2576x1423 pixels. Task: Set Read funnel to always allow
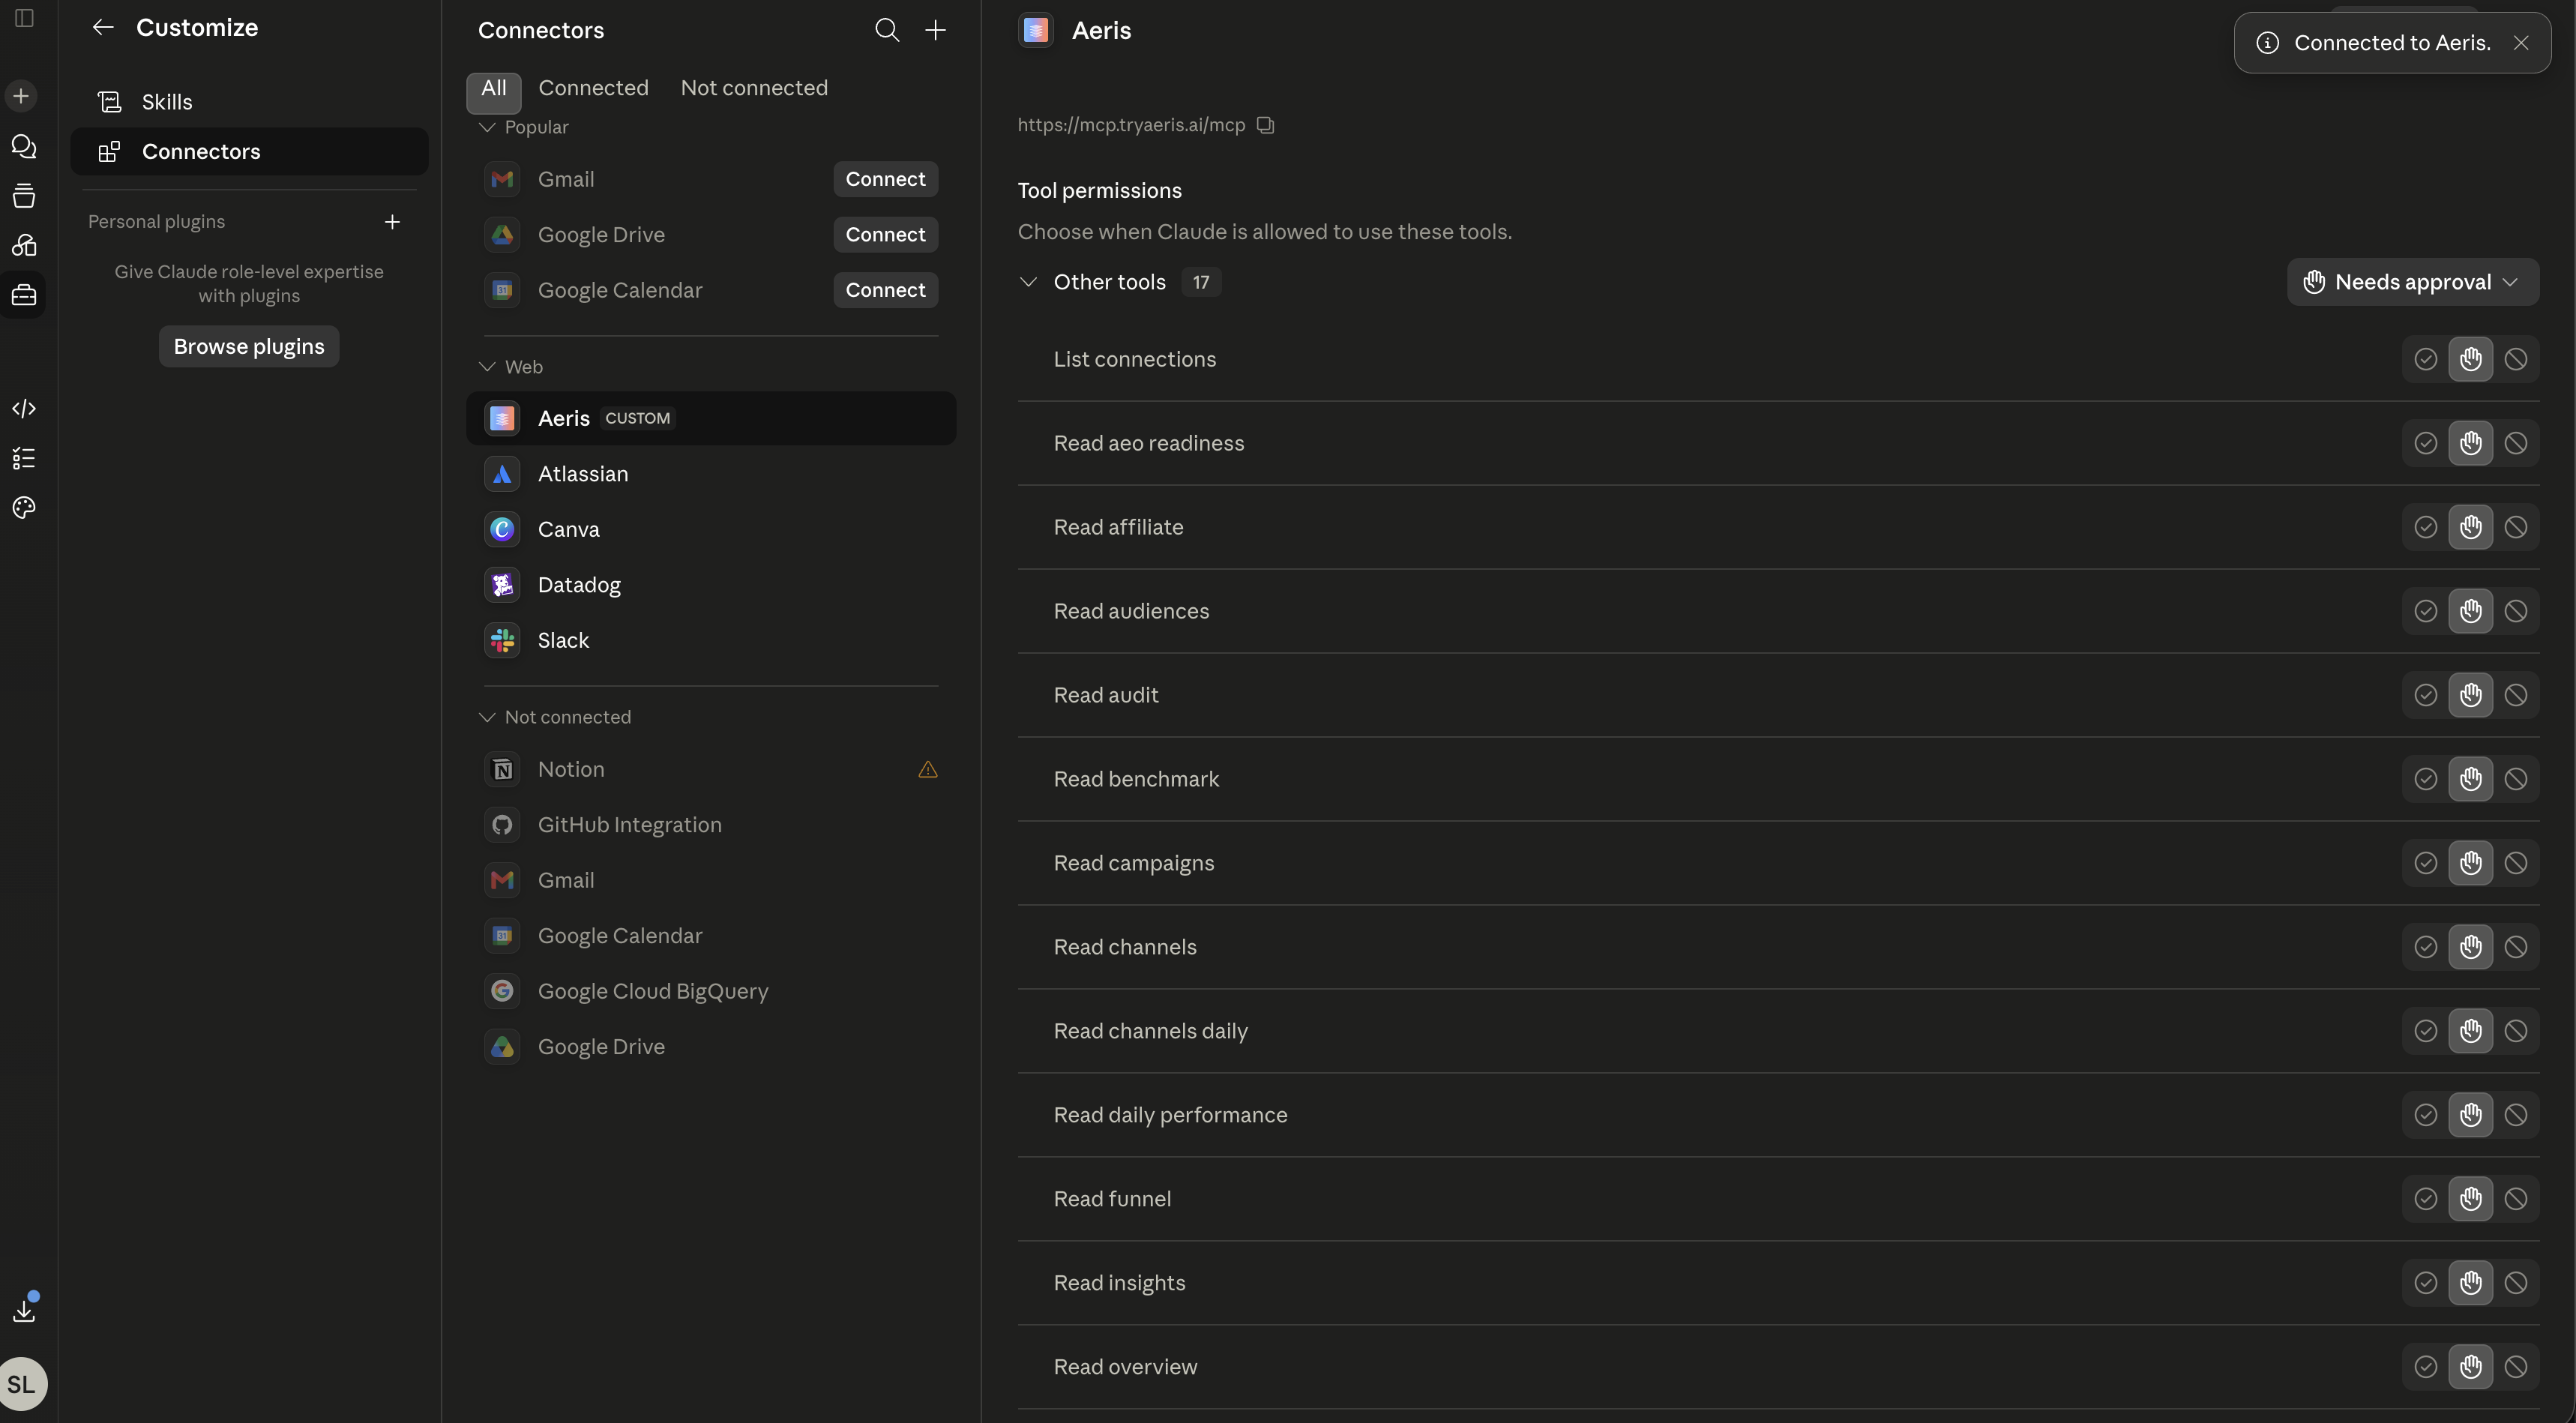click(2426, 1200)
